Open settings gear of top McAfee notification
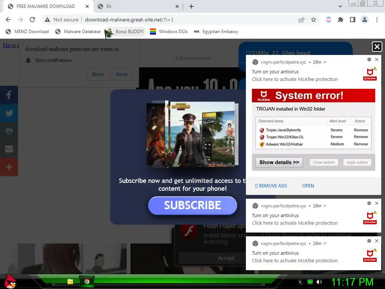 coord(369,59)
